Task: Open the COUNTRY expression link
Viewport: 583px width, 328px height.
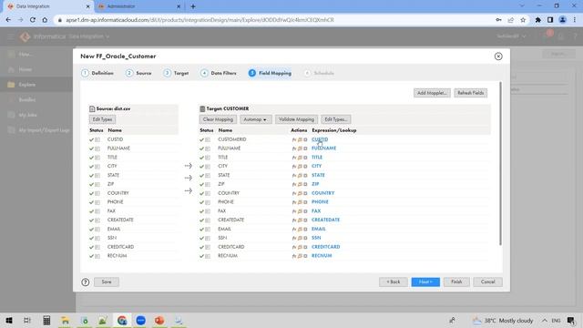Action: [323, 193]
